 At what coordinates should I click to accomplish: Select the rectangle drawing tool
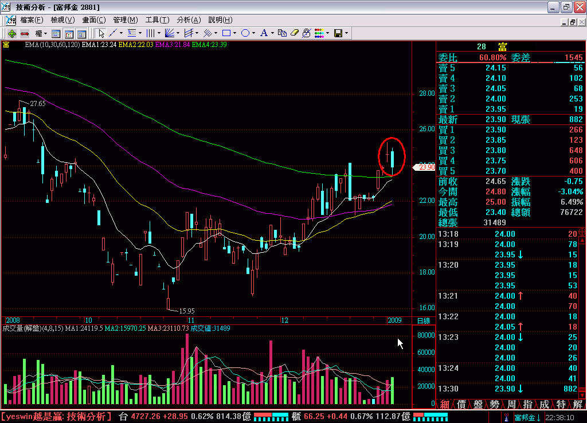[x=226, y=33]
